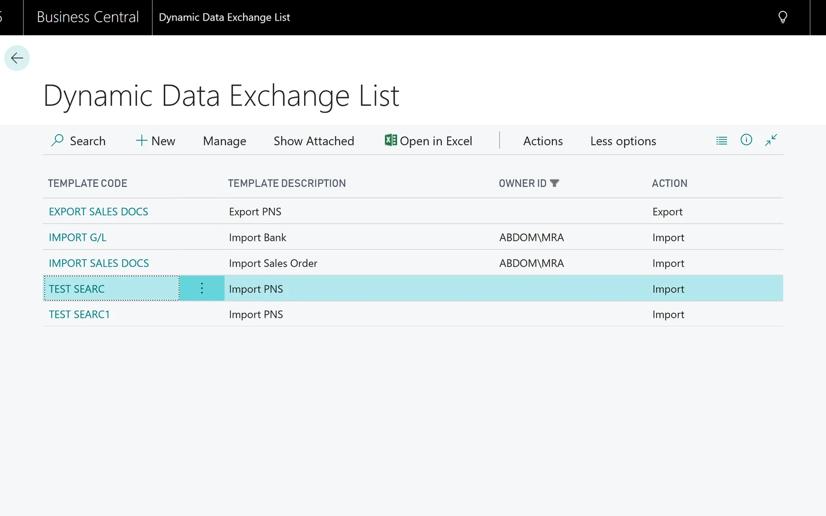The image size is (826, 516).
Task: Select owner ABDOM\MRA in the IMPORT G/L row
Action: click(532, 237)
